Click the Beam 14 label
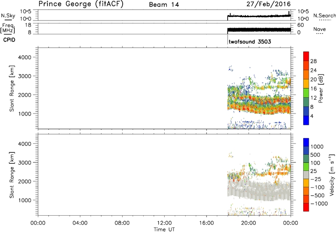The width and height of the screenshot is (336, 232). tap(164, 5)
